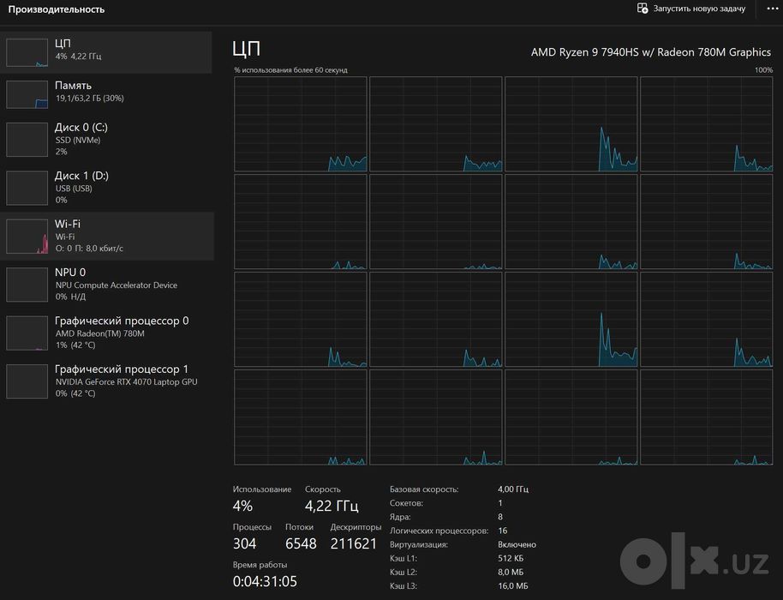Click the thread count 6548
This screenshot has width=783, height=600.
coord(301,543)
